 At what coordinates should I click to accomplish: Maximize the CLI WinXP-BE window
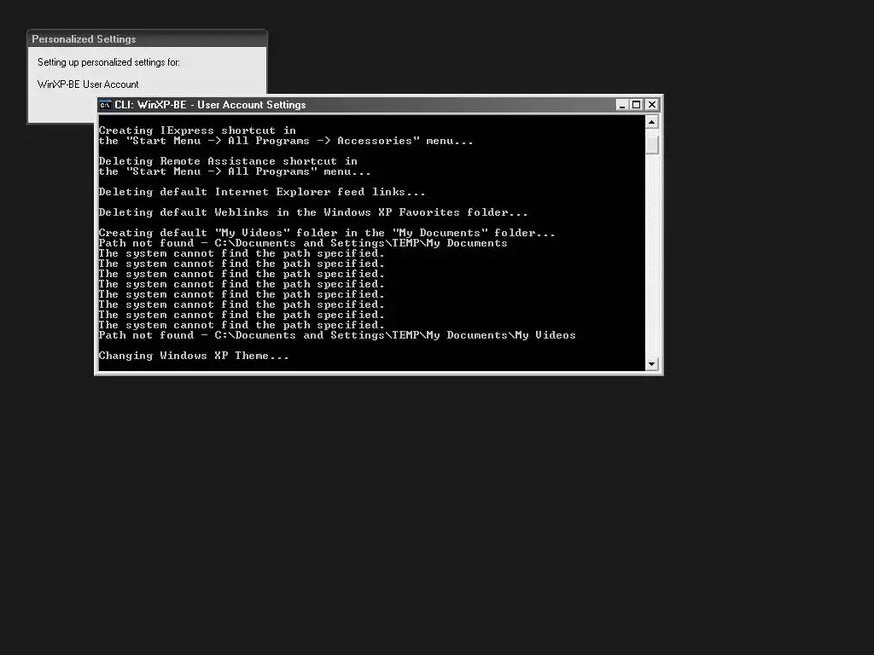point(637,105)
